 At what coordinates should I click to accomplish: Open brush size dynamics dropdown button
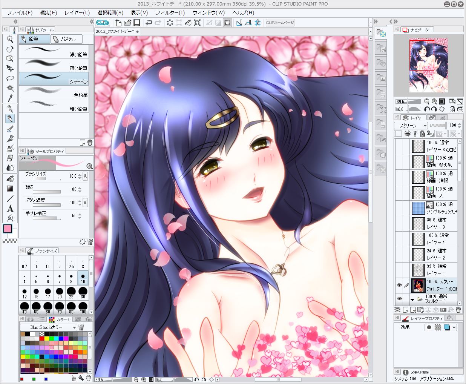coord(85,176)
